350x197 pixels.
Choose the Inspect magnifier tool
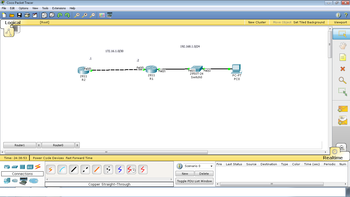343,80
